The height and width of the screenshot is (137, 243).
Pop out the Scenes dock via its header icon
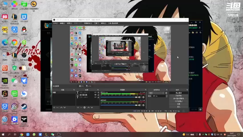(74, 90)
